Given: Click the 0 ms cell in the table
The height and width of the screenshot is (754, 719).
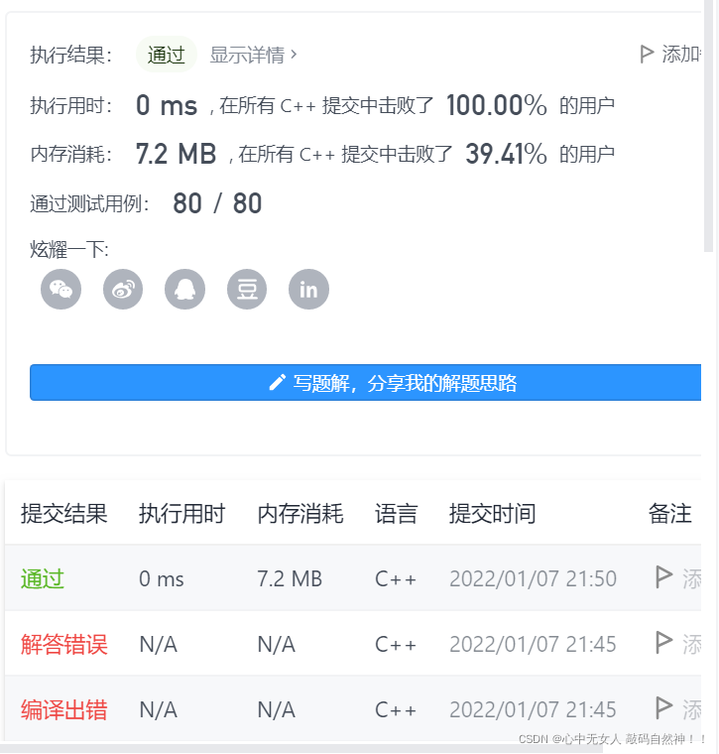Looking at the screenshot, I should (x=162, y=579).
